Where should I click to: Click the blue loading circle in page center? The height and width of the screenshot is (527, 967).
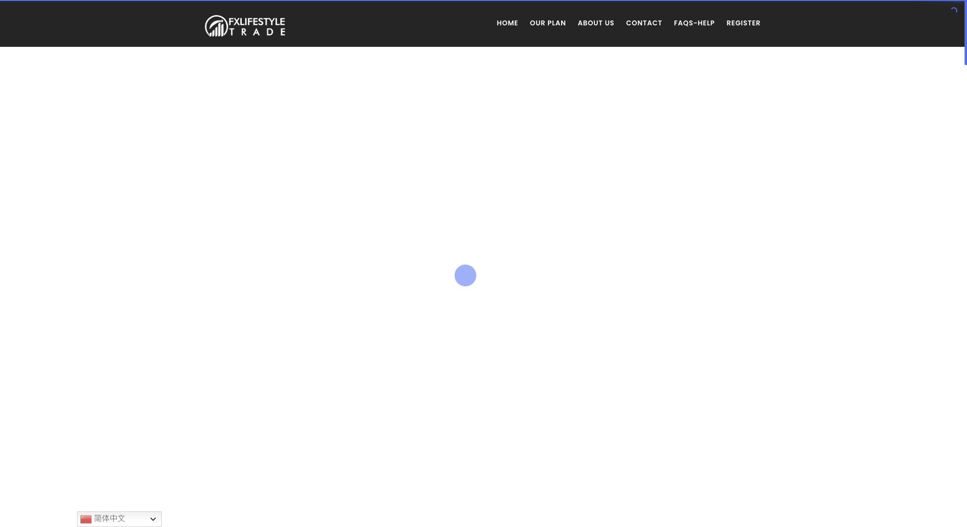[465, 275]
